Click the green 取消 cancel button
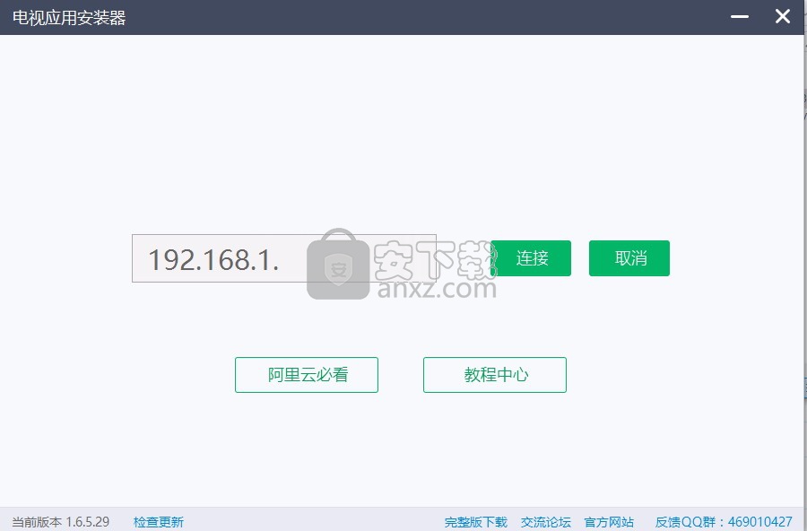807x531 pixels. click(x=629, y=258)
